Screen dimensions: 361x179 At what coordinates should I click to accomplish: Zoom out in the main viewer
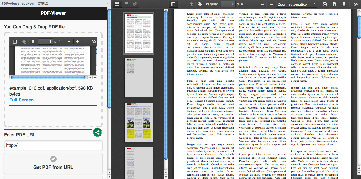pos(262,4)
